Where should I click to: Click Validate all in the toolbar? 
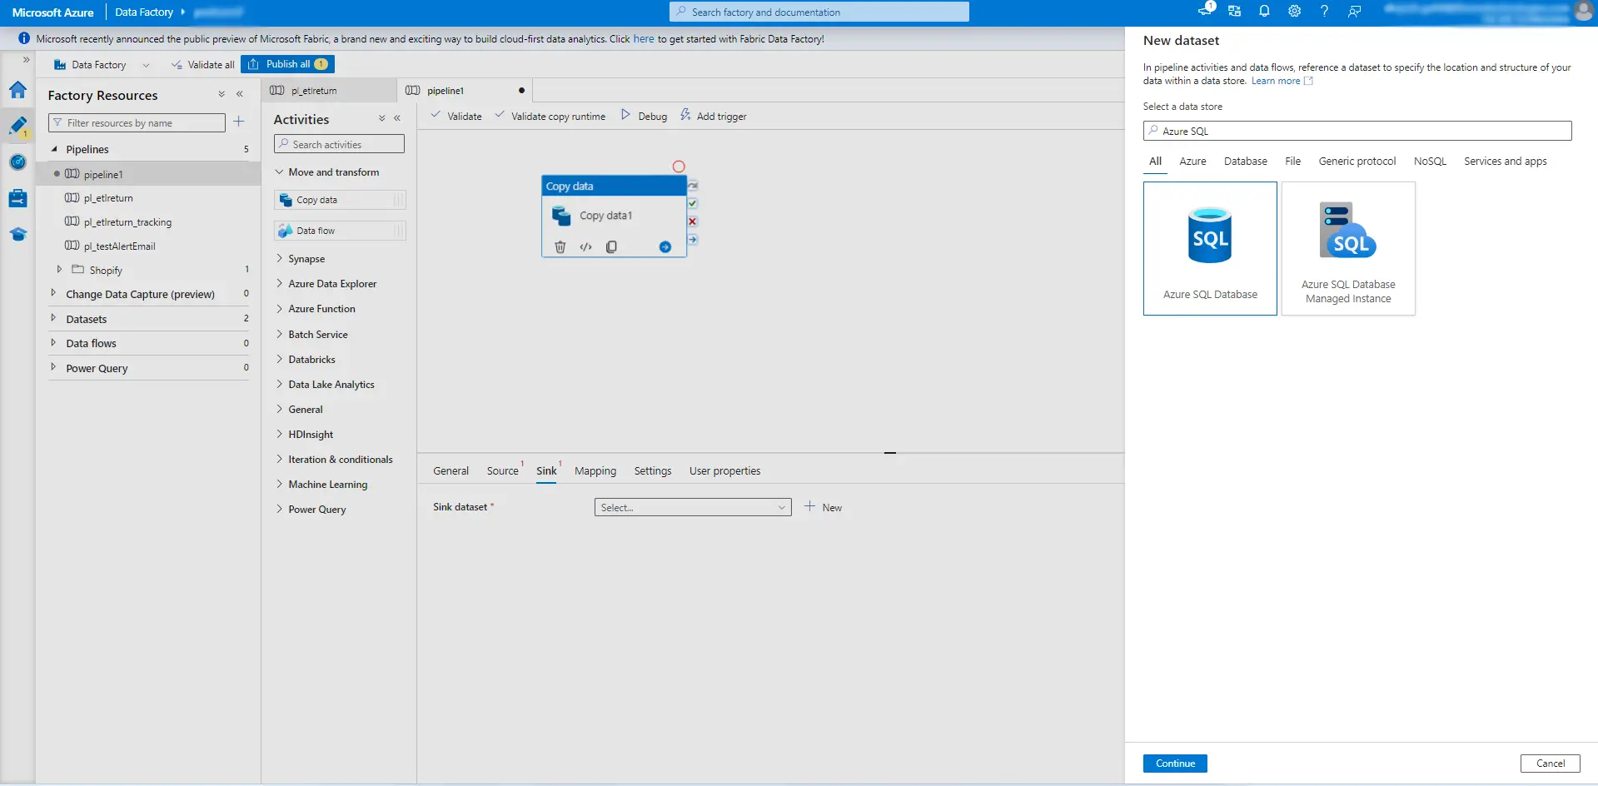[203, 65]
